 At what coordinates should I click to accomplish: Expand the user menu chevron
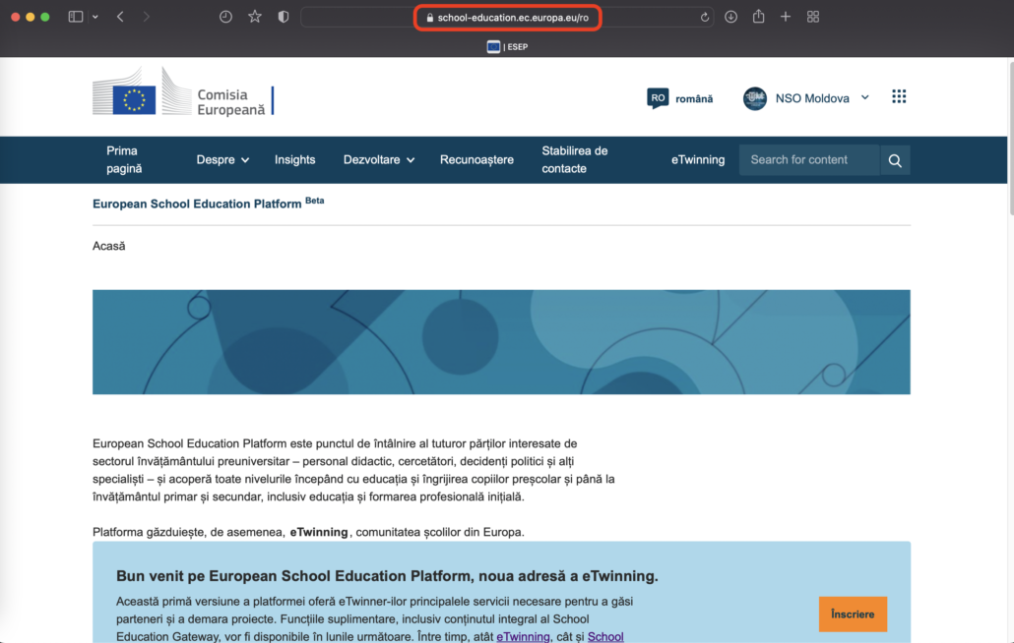(x=864, y=98)
